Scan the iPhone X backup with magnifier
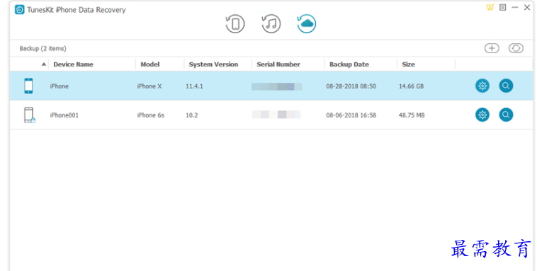The image size is (537, 271). pyautogui.click(x=506, y=86)
